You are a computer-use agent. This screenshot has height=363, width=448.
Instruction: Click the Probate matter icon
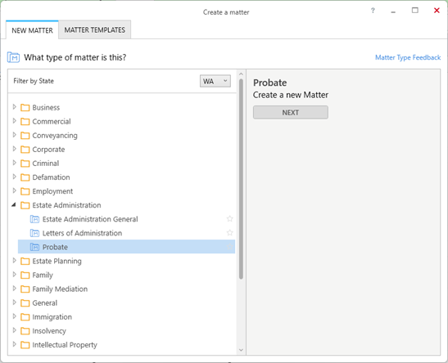pyautogui.click(x=34, y=247)
